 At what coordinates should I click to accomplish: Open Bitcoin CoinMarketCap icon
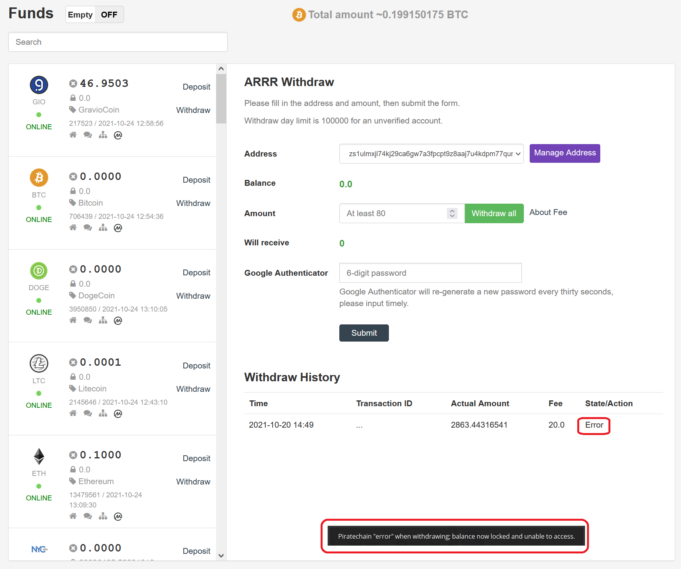118,228
